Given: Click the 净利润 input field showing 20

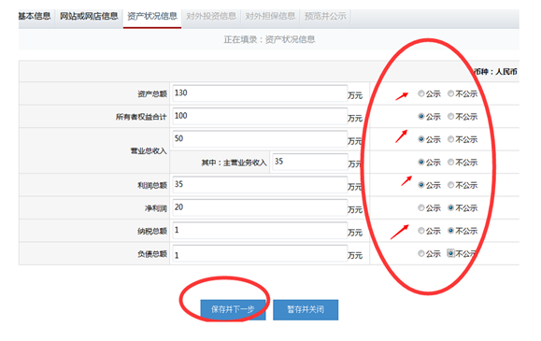Looking at the screenshot, I should pyautogui.click(x=260, y=207).
